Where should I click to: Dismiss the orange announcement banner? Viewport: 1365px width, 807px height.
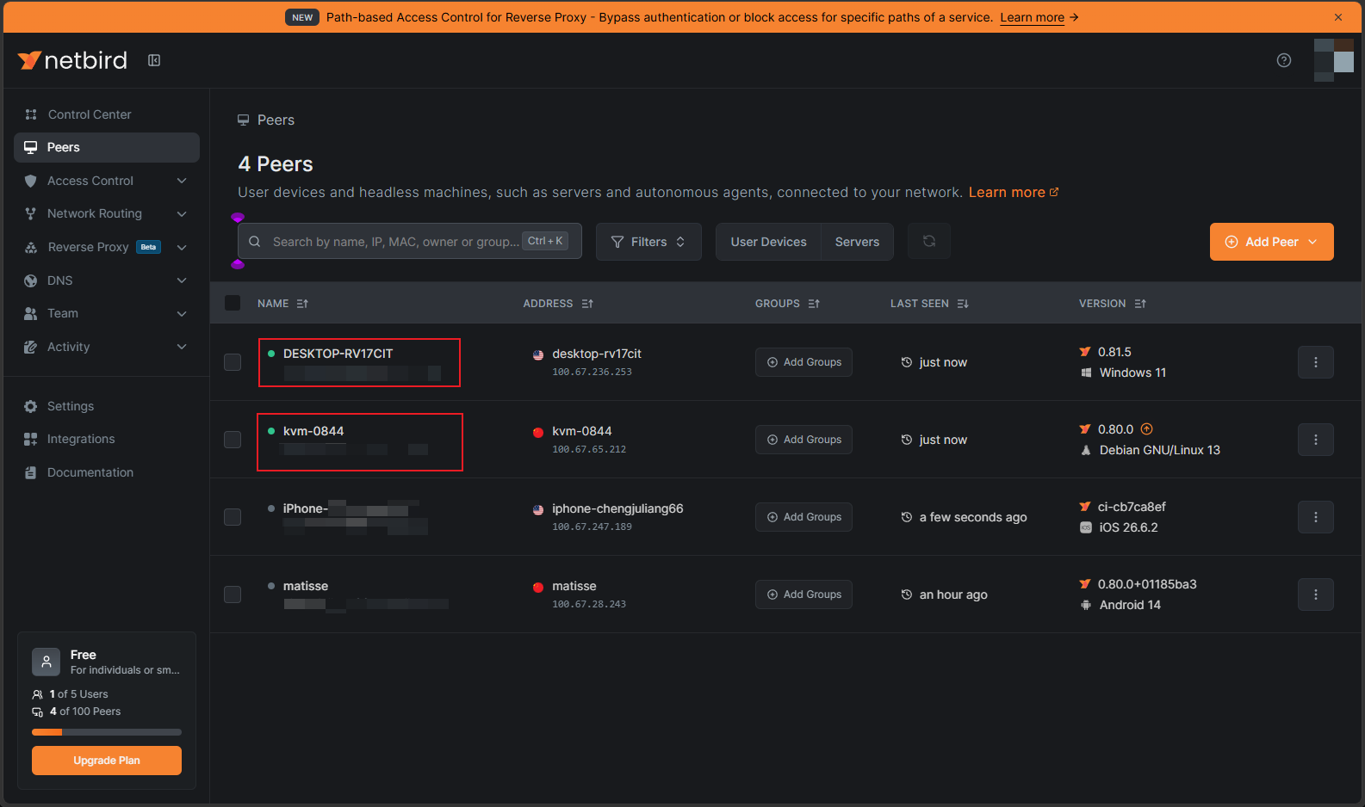pyautogui.click(x=1337, y=17)
